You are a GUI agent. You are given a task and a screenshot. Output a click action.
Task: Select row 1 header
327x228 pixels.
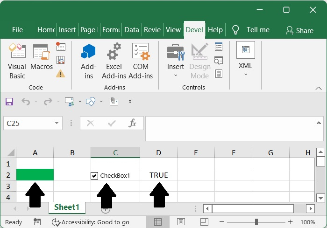(x=8, y=164)
